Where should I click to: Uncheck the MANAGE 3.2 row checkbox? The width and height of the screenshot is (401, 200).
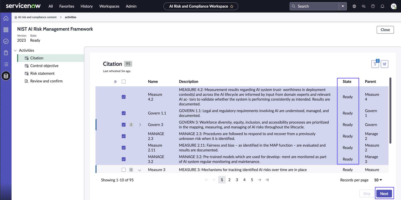click(124, 159)
